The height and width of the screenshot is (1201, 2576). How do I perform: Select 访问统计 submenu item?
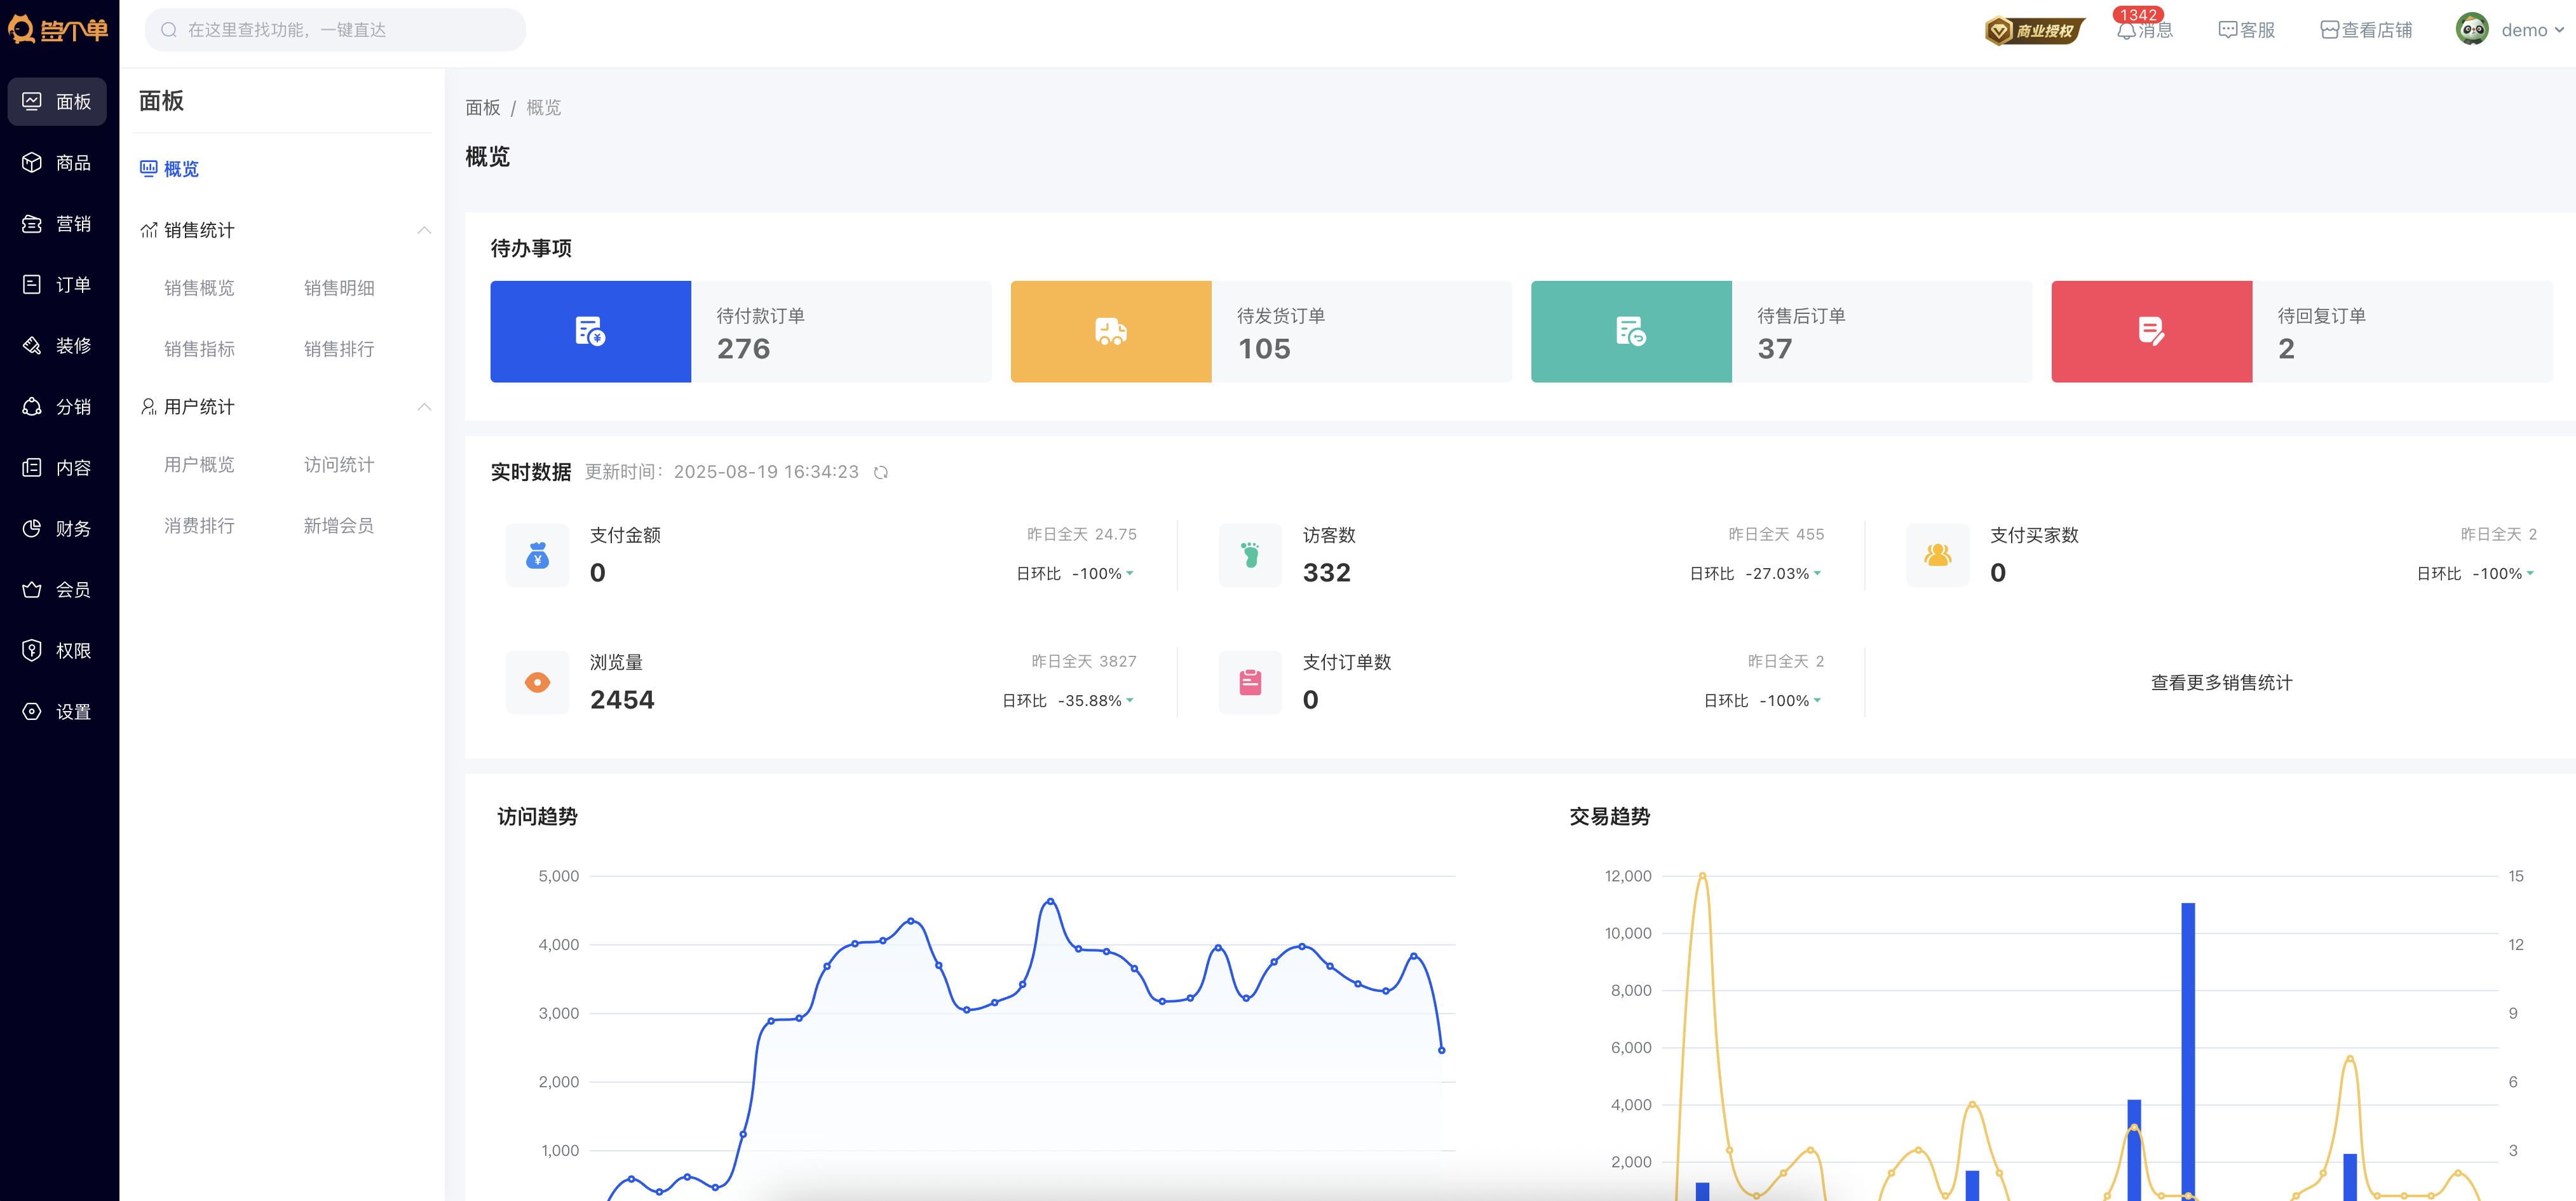point(339,465)
